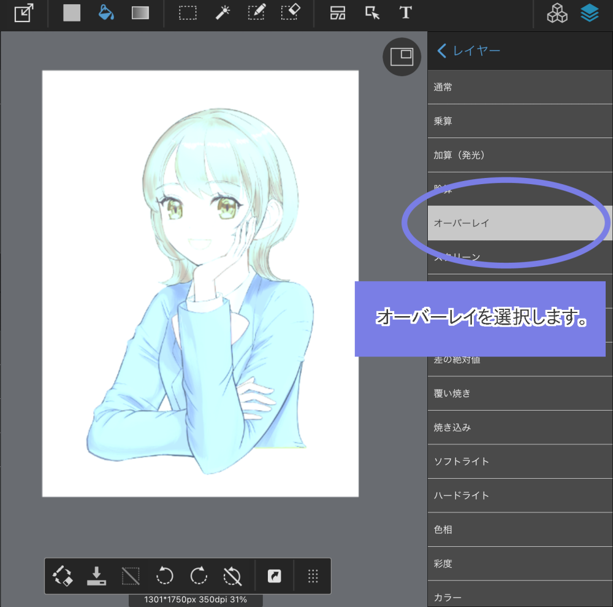This screenshot has width=613, height=607.
Task: Choose カラー blend mode
Action: click(x=520, y=595)
